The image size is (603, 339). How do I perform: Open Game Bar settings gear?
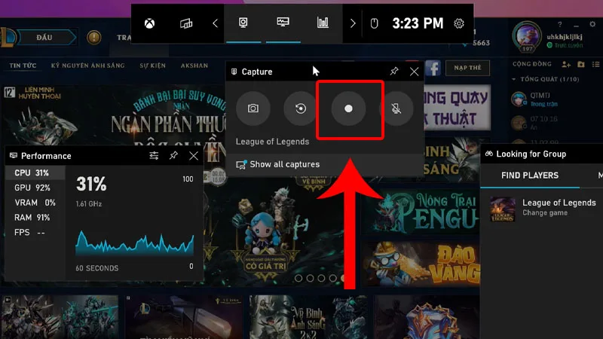tap(459, 24)
